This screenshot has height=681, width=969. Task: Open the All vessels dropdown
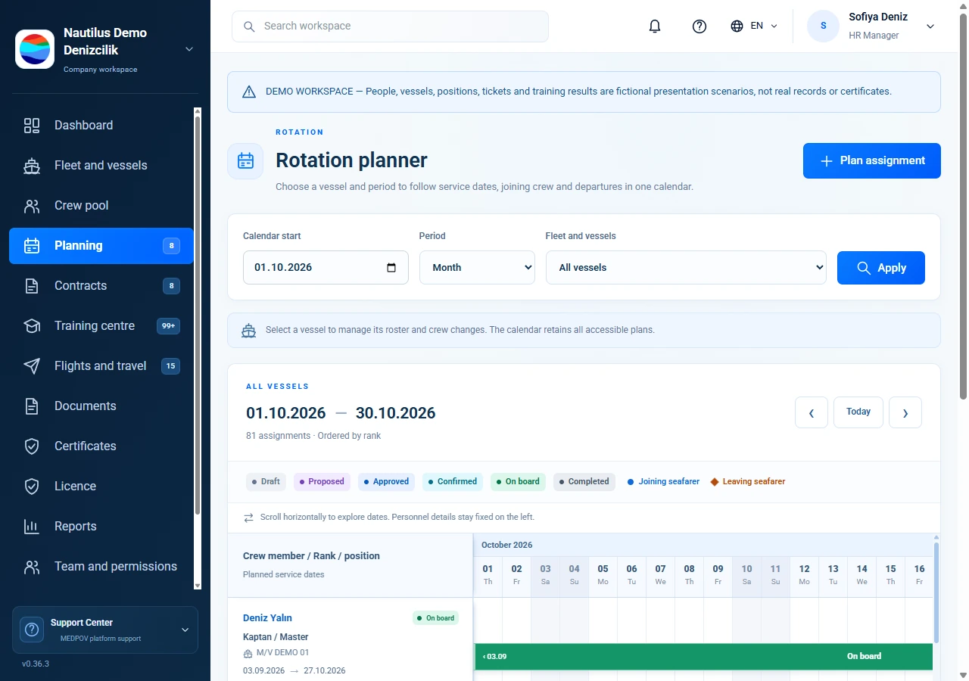(x=686, y=268)
